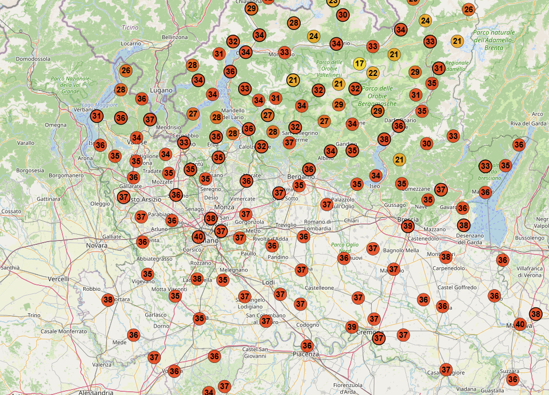The image size is (549, 395).
Task: Click the Bellinzona town label
Action: [x=175, y=37]
